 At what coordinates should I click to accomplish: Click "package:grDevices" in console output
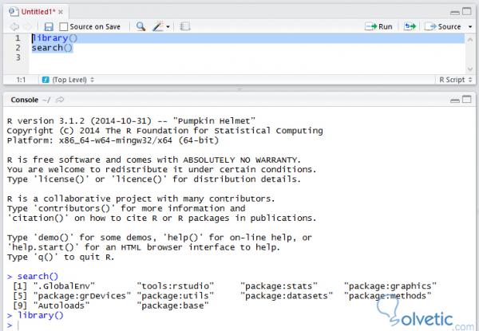[x=82, y=296]
